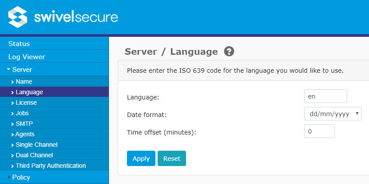Screen dimensions: 369x184
Task: Open the help question mark icon
Action: coord(229,51)
